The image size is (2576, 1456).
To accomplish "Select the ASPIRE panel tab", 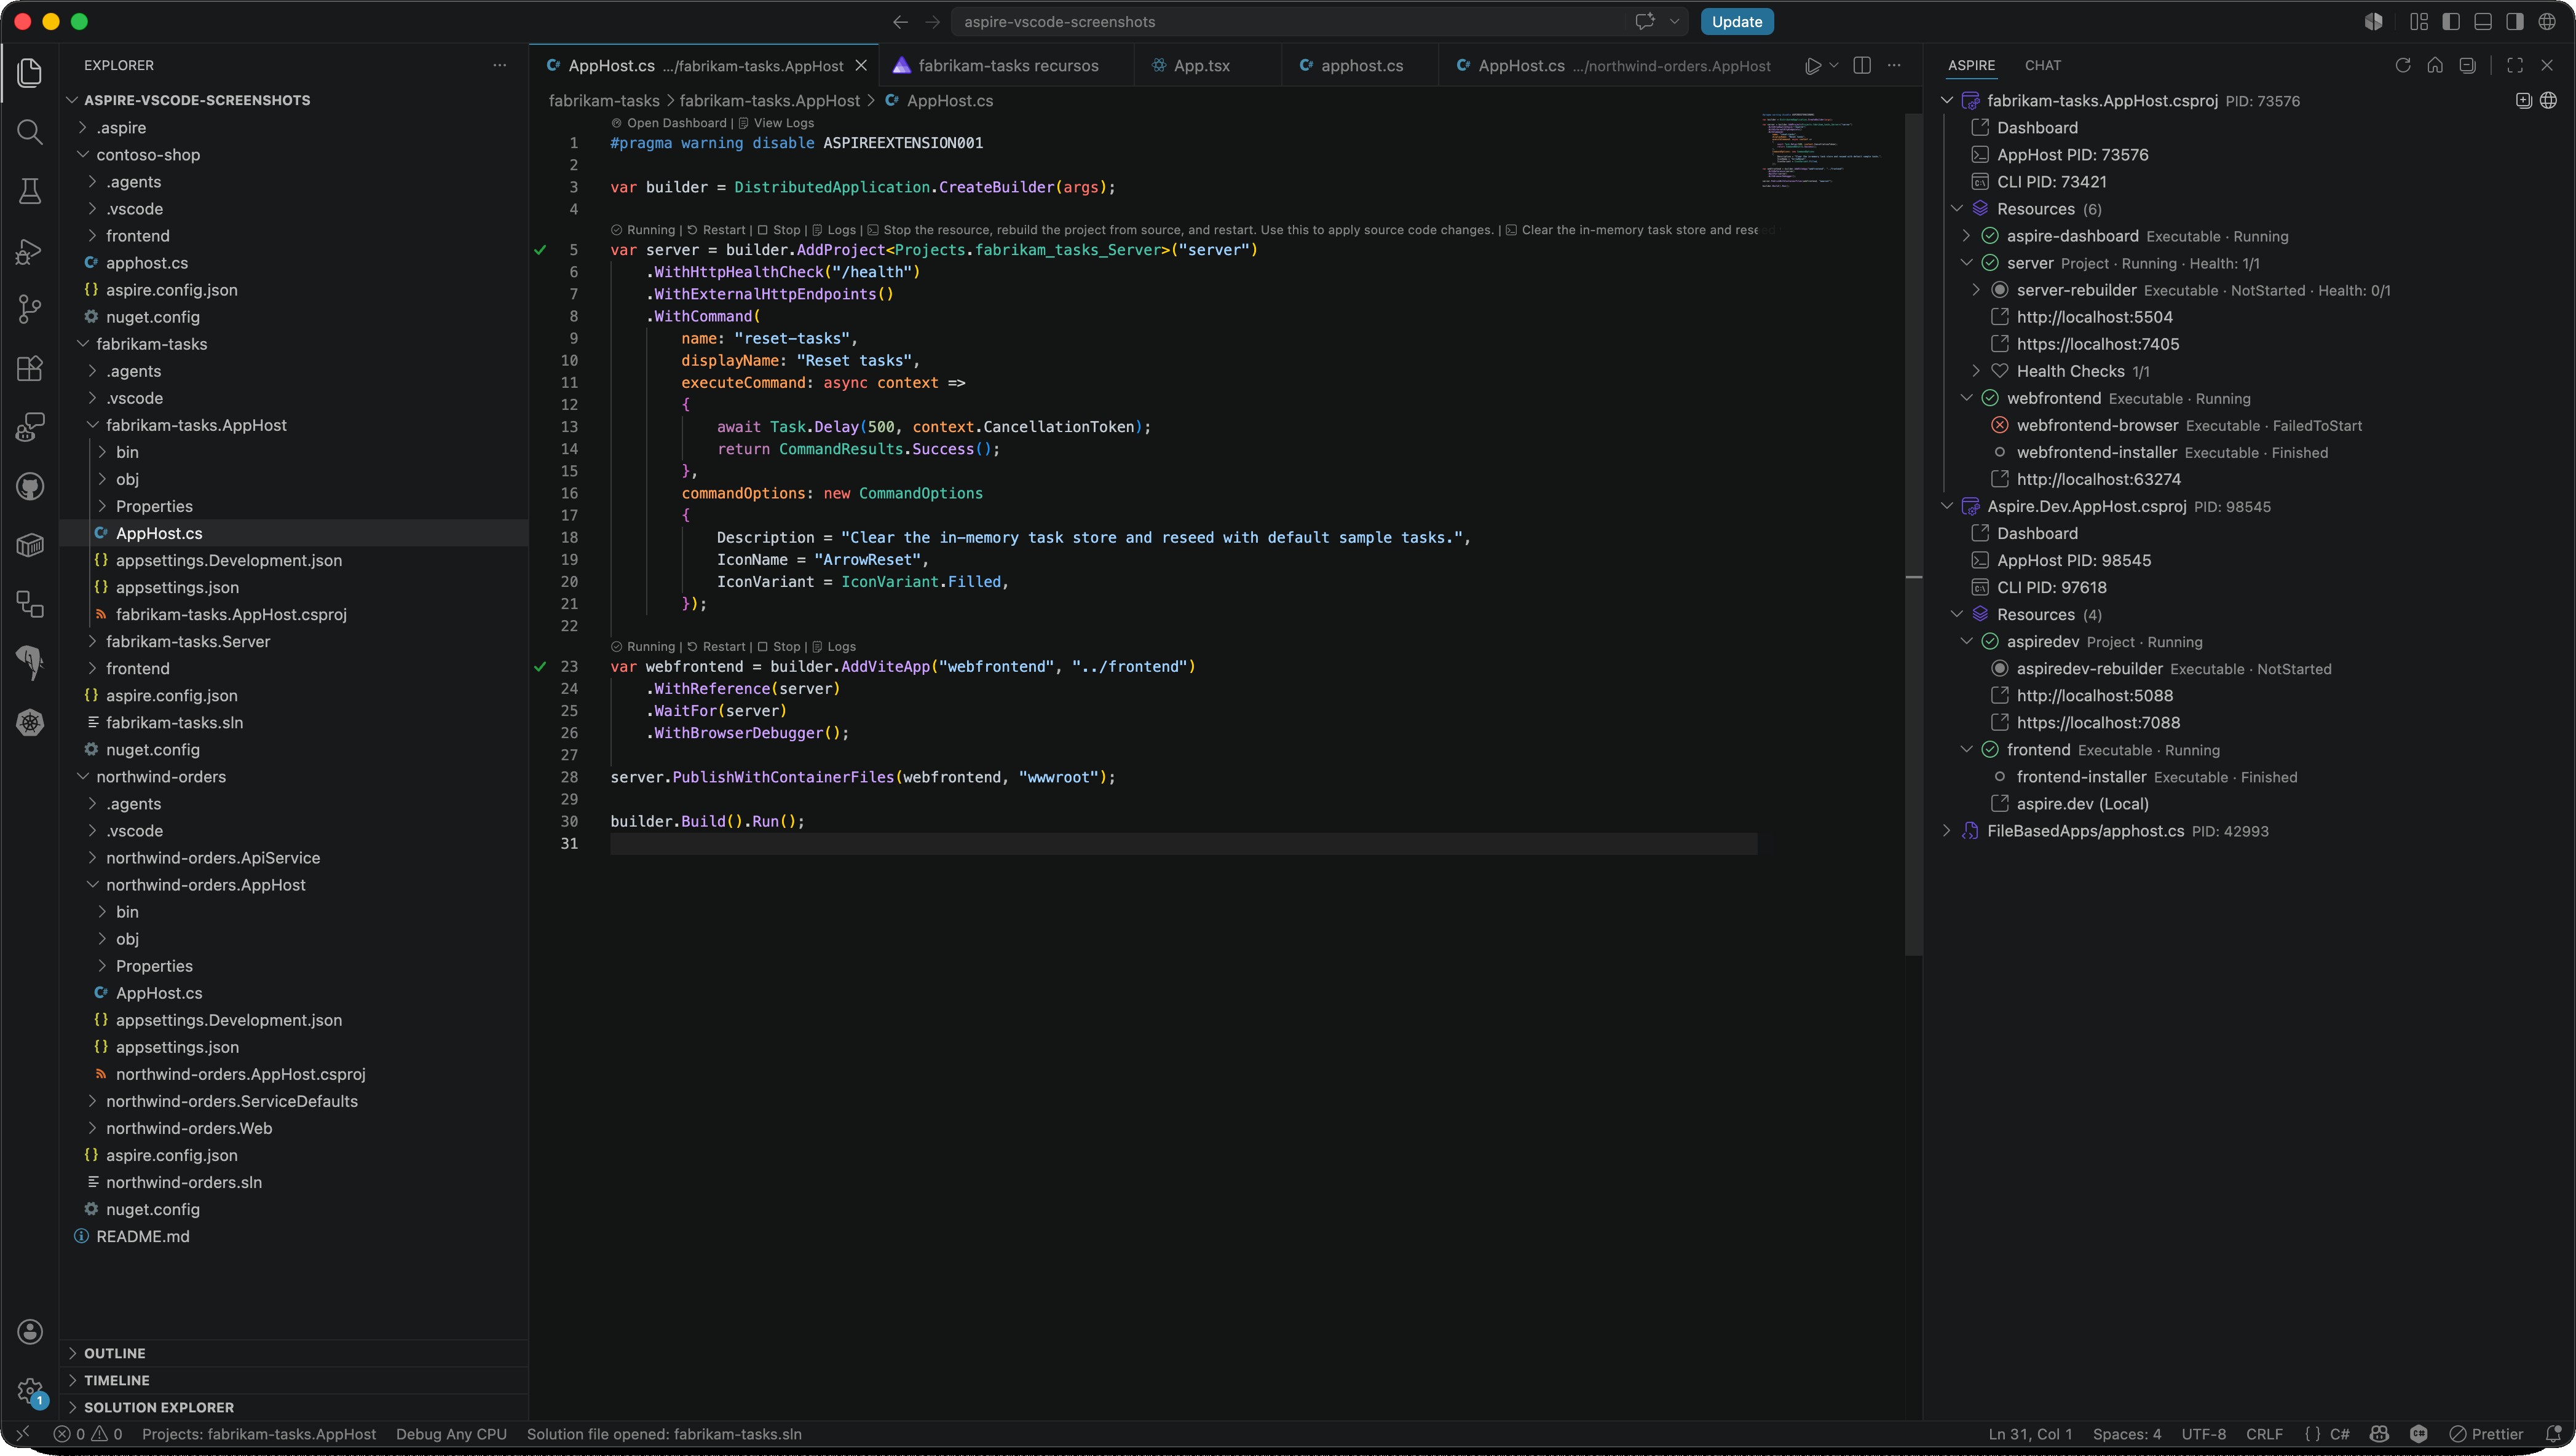I will 1971,66.
